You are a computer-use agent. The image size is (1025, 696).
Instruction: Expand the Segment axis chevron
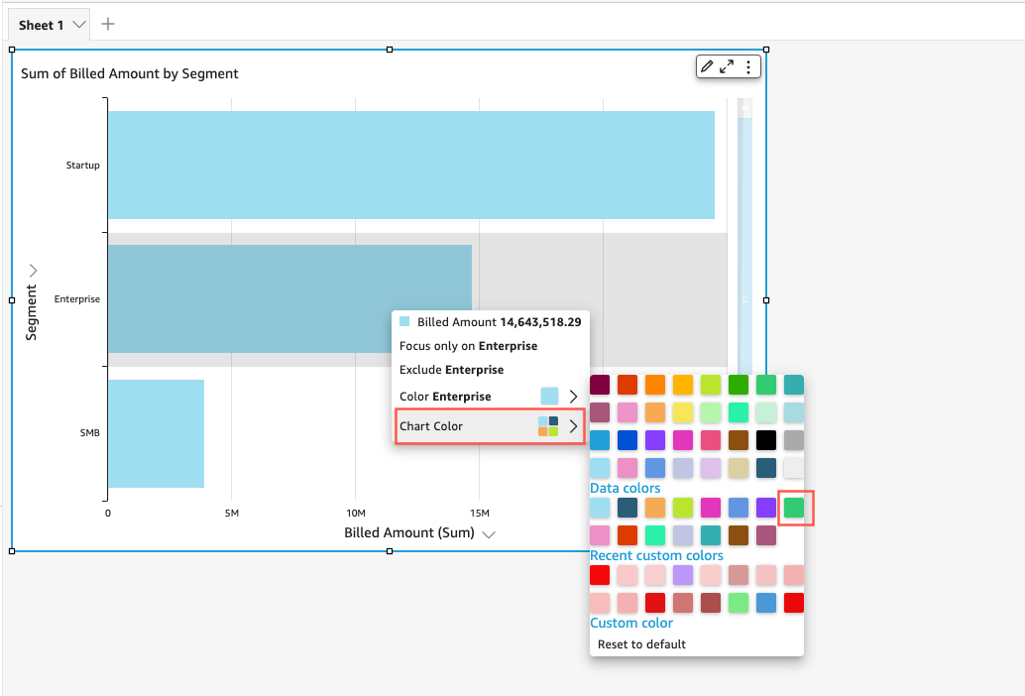[x=33, y=270]
